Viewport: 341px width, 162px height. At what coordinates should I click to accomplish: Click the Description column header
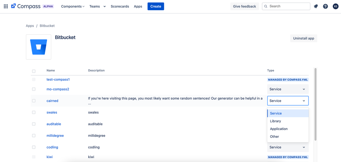(x=96, y=70)
